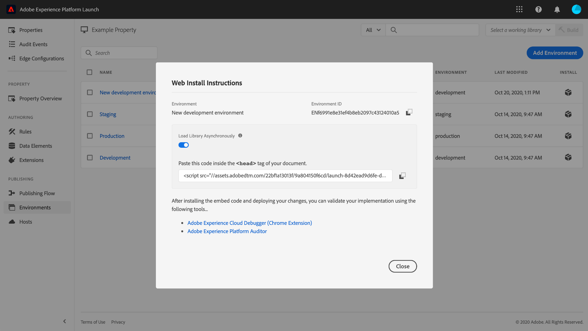
Task: Open the app switcher grid icon
Action: tap(519, 9)
